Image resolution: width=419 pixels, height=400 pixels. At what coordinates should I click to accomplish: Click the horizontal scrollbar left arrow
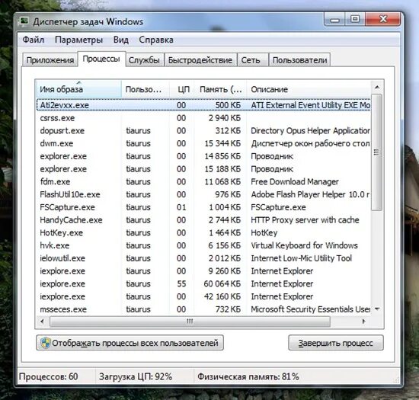[42, 322]
